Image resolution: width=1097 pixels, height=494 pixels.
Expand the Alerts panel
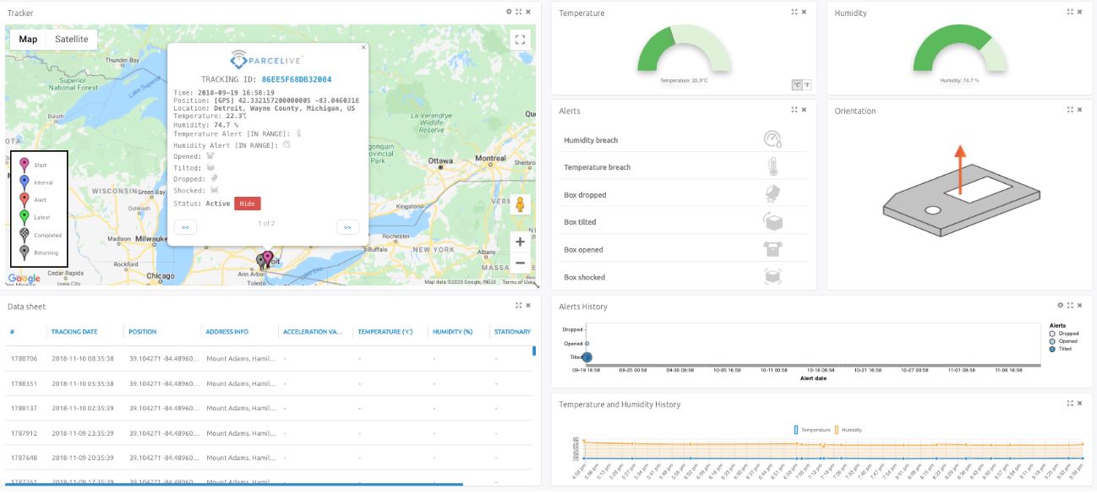(794, 110)
